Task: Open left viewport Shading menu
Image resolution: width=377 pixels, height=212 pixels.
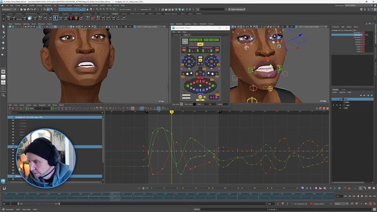Action: click(18, 24)
